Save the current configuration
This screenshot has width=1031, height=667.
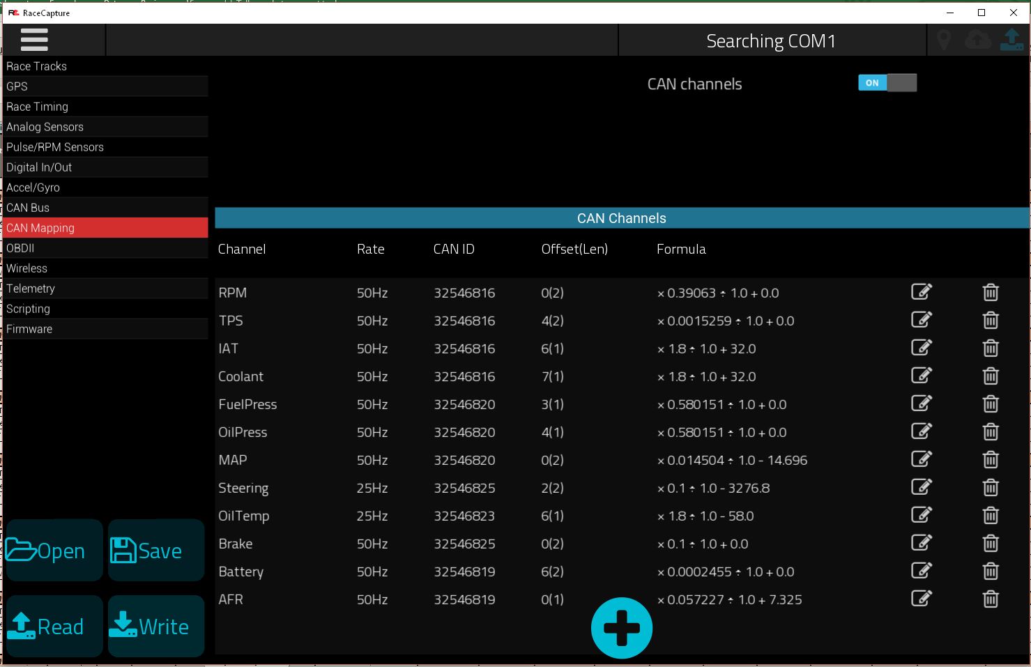(x=156, y=551)
